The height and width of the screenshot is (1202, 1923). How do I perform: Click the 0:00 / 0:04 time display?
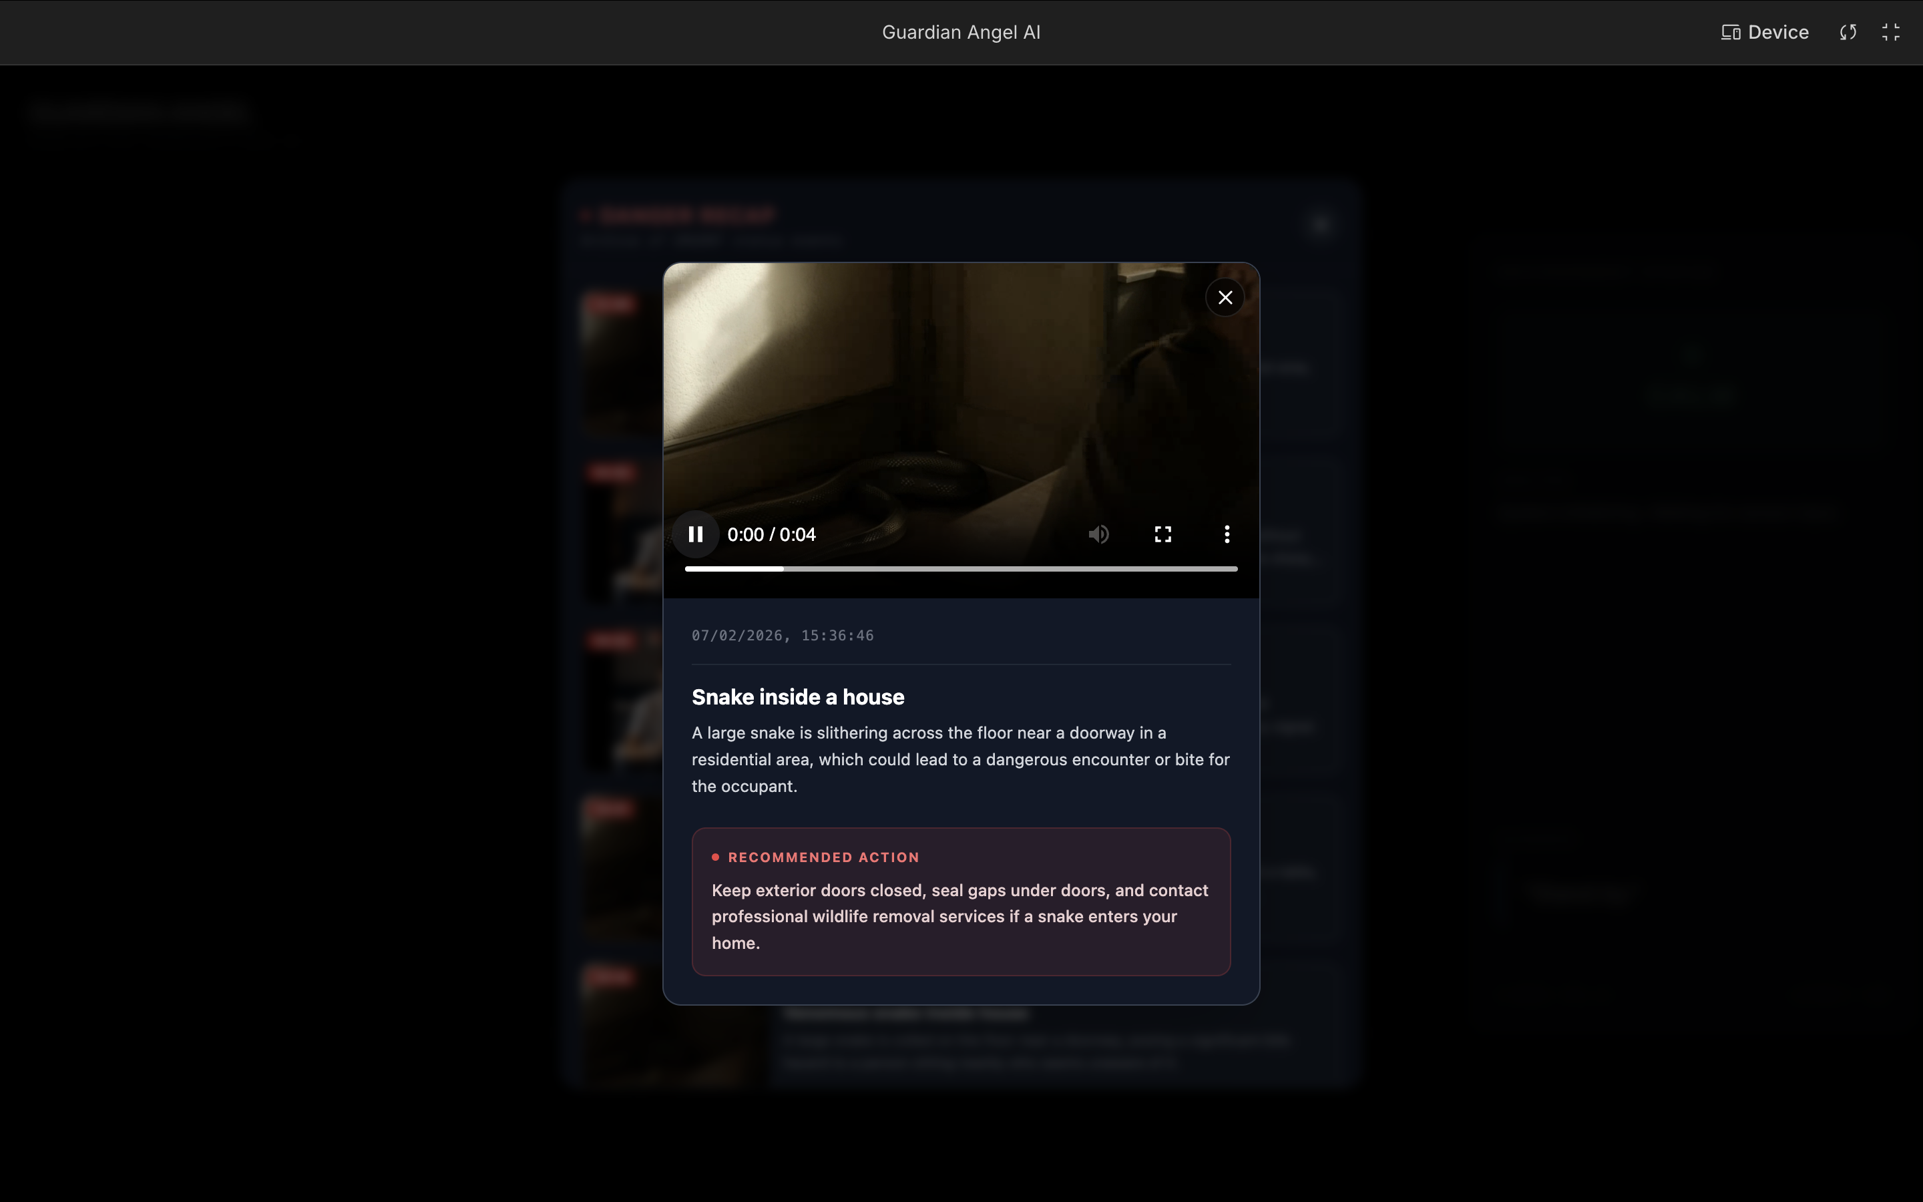click(x=771, y=535)
